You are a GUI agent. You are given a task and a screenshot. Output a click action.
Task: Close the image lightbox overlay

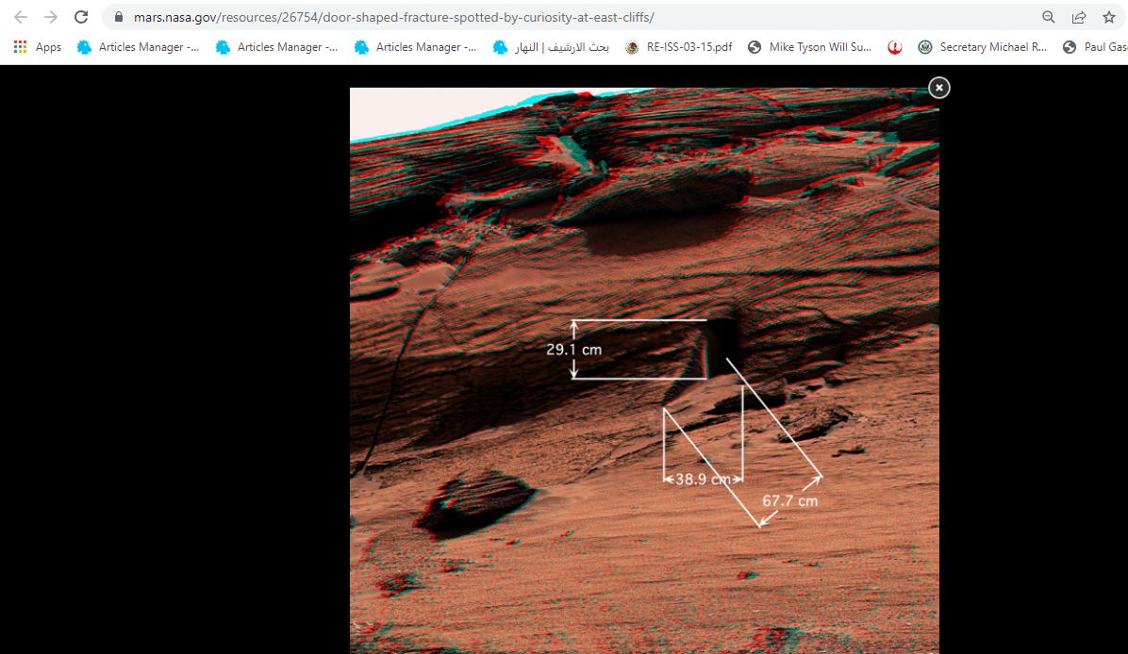(938, 88)
